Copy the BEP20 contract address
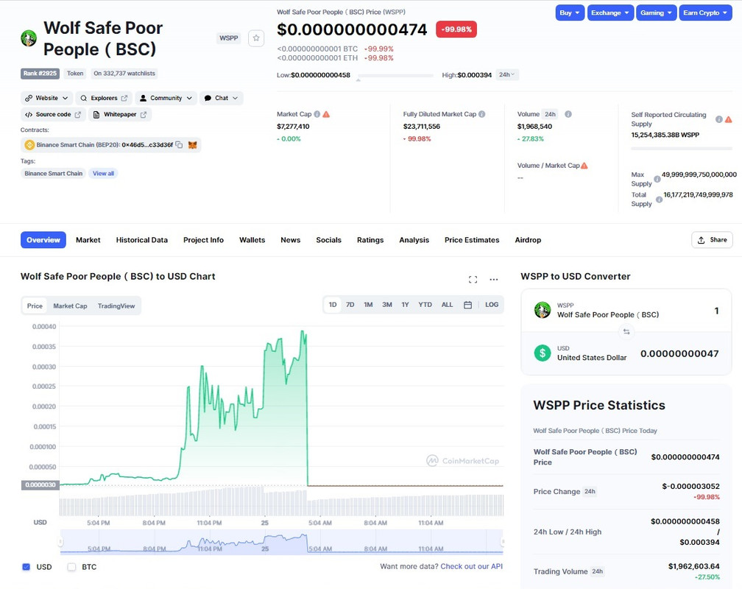The height and width of the screenshot is (589, 742). pos(180,145)
